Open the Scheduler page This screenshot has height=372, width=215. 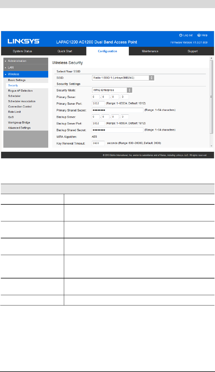tap(14, 96)
